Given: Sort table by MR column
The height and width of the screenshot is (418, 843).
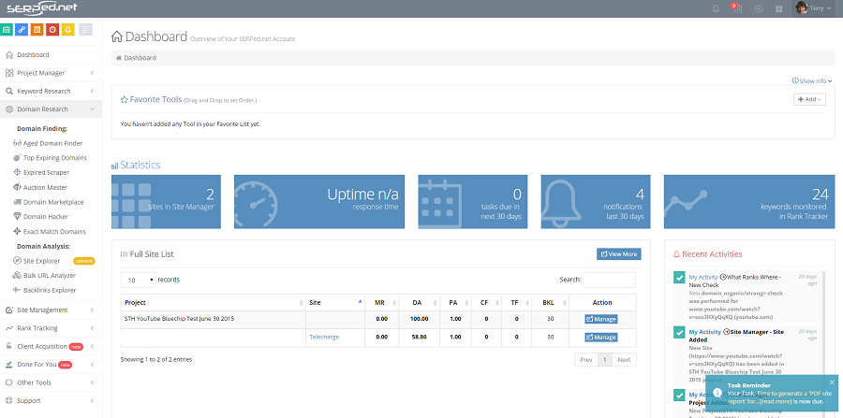Looking at the screenshot, I should point(383,303).
